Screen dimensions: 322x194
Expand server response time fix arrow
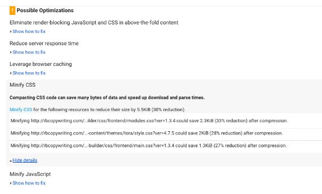(x=11, y=52)
